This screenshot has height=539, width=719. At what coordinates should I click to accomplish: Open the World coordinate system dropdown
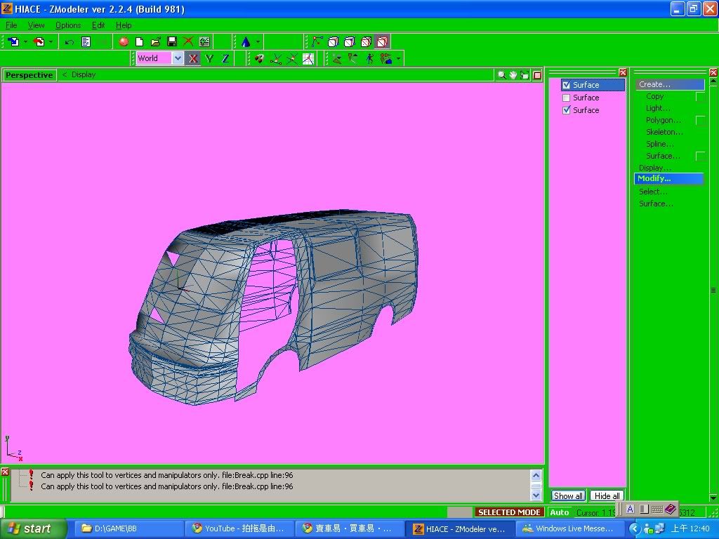[x=178, y=59]
